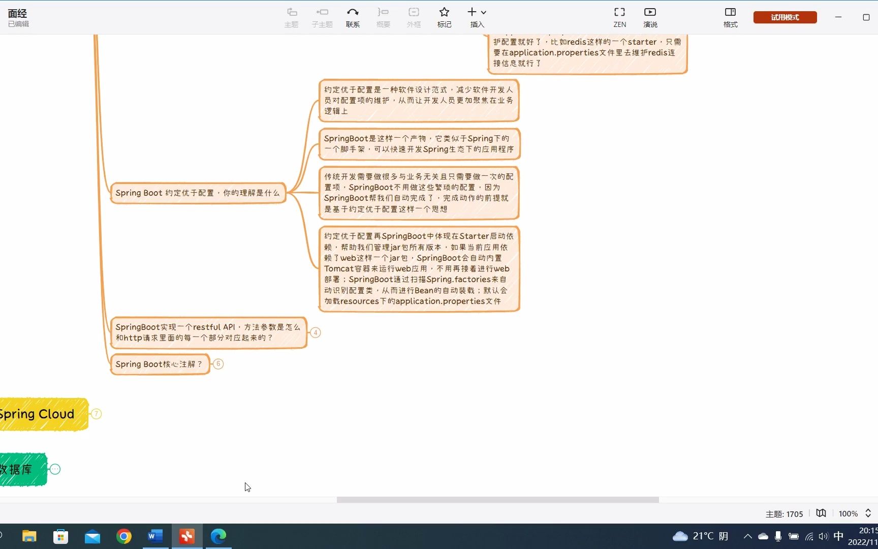Select note starting '传统开发需要做很多与业务无关'

coord(419,193)
